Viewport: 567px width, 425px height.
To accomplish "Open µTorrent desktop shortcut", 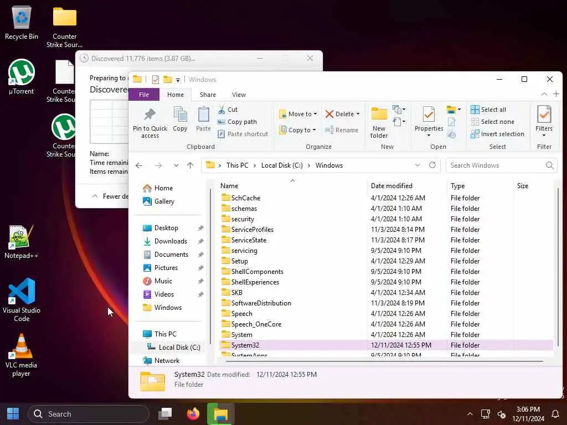I will coord(22,77).
